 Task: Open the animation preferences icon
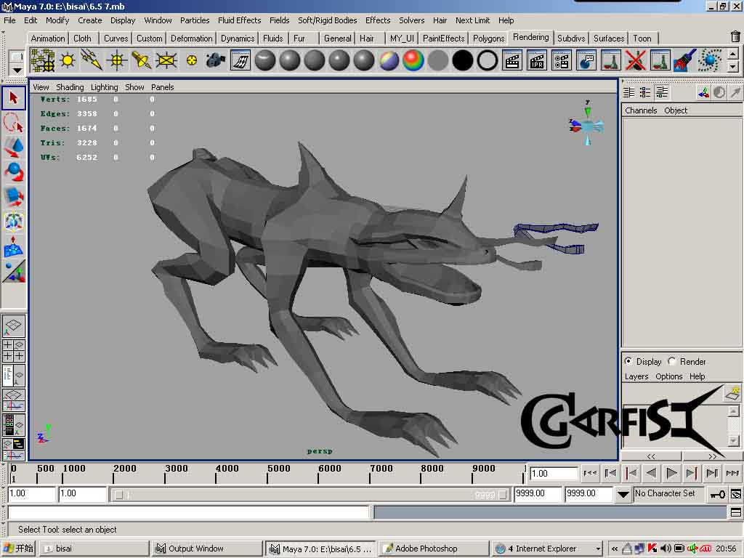coord(735,494)
